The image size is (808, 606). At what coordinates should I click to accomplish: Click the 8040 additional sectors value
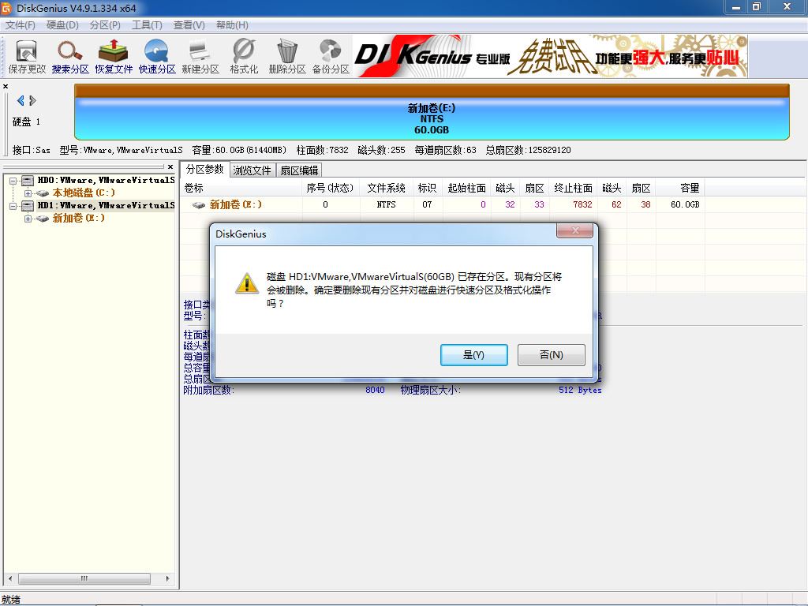pos(375,390)
